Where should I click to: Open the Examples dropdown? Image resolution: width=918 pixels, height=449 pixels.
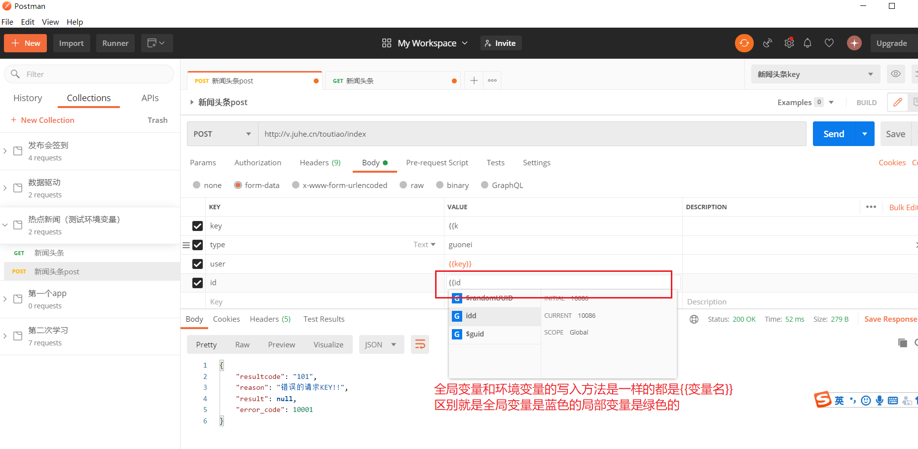831,102
